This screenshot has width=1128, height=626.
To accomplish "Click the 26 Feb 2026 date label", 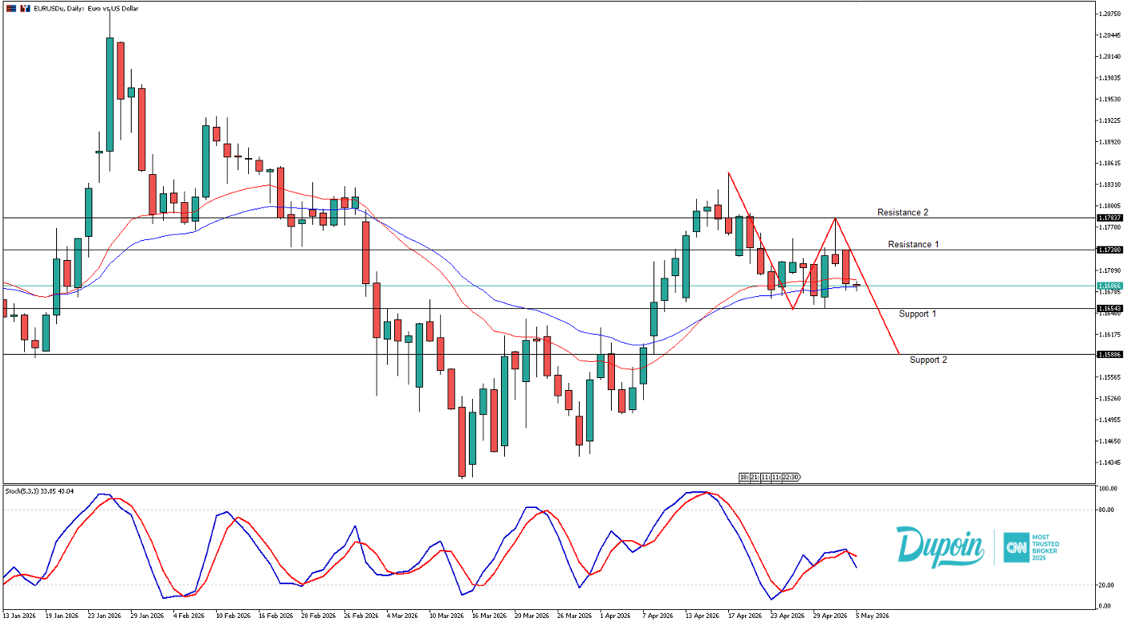I will pos(360,616).
